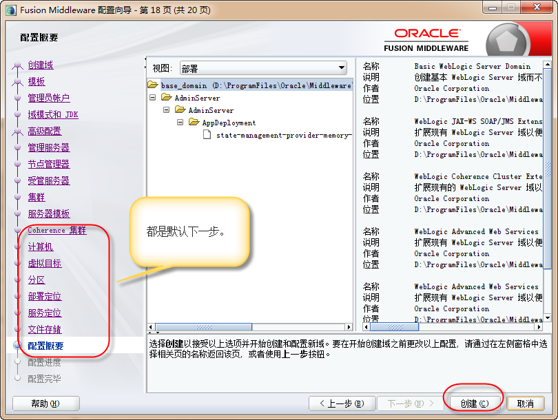Click the state-management-provider-memory file icon
The width and height of the screenshot is (558, 420).
click(x=207, y=134)
